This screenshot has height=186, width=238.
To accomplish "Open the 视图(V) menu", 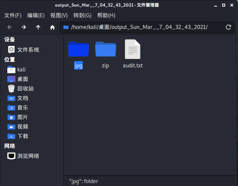I will 59,15.
